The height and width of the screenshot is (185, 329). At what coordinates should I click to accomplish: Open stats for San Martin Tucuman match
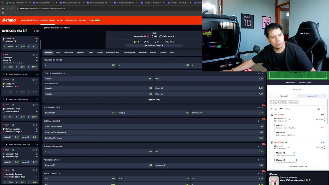(x=33, y=170)
